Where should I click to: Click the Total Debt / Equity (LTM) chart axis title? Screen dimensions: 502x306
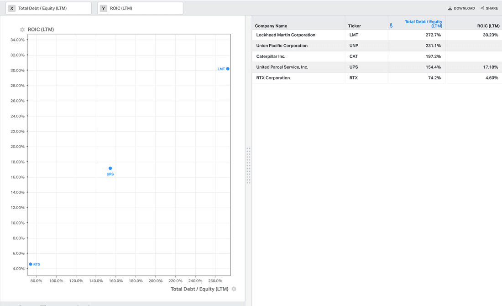click(x=199, y=289)
